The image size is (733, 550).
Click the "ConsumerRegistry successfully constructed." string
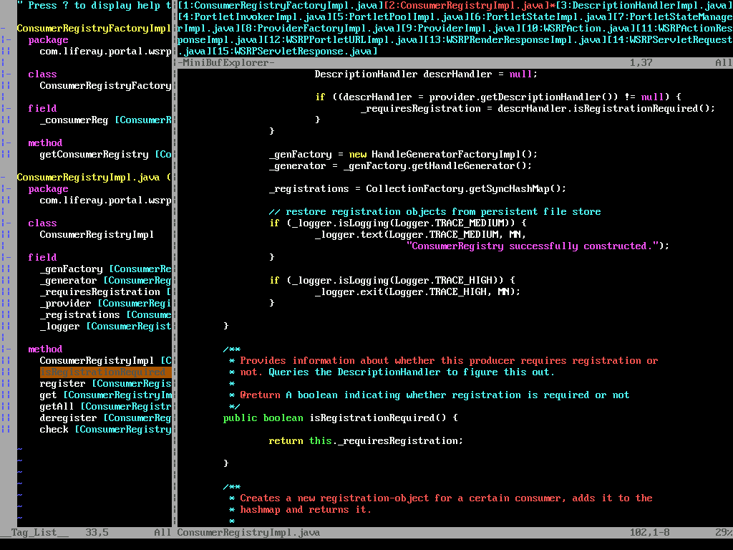(533, 246)
